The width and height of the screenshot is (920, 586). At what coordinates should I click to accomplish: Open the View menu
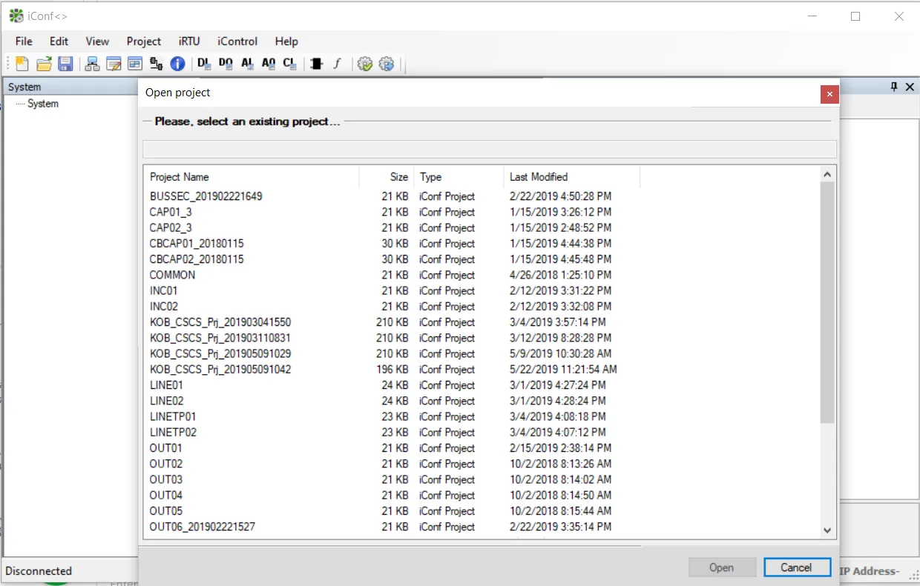(97, 41)
